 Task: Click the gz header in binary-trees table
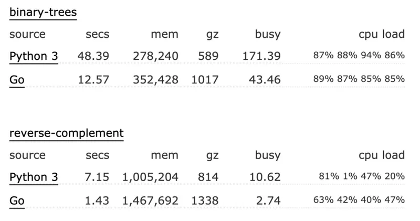(212, 35)
